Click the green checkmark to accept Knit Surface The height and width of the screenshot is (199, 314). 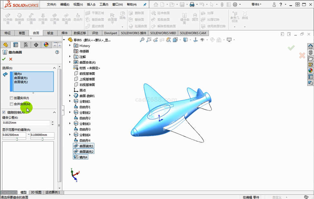(x=4, y=59)
